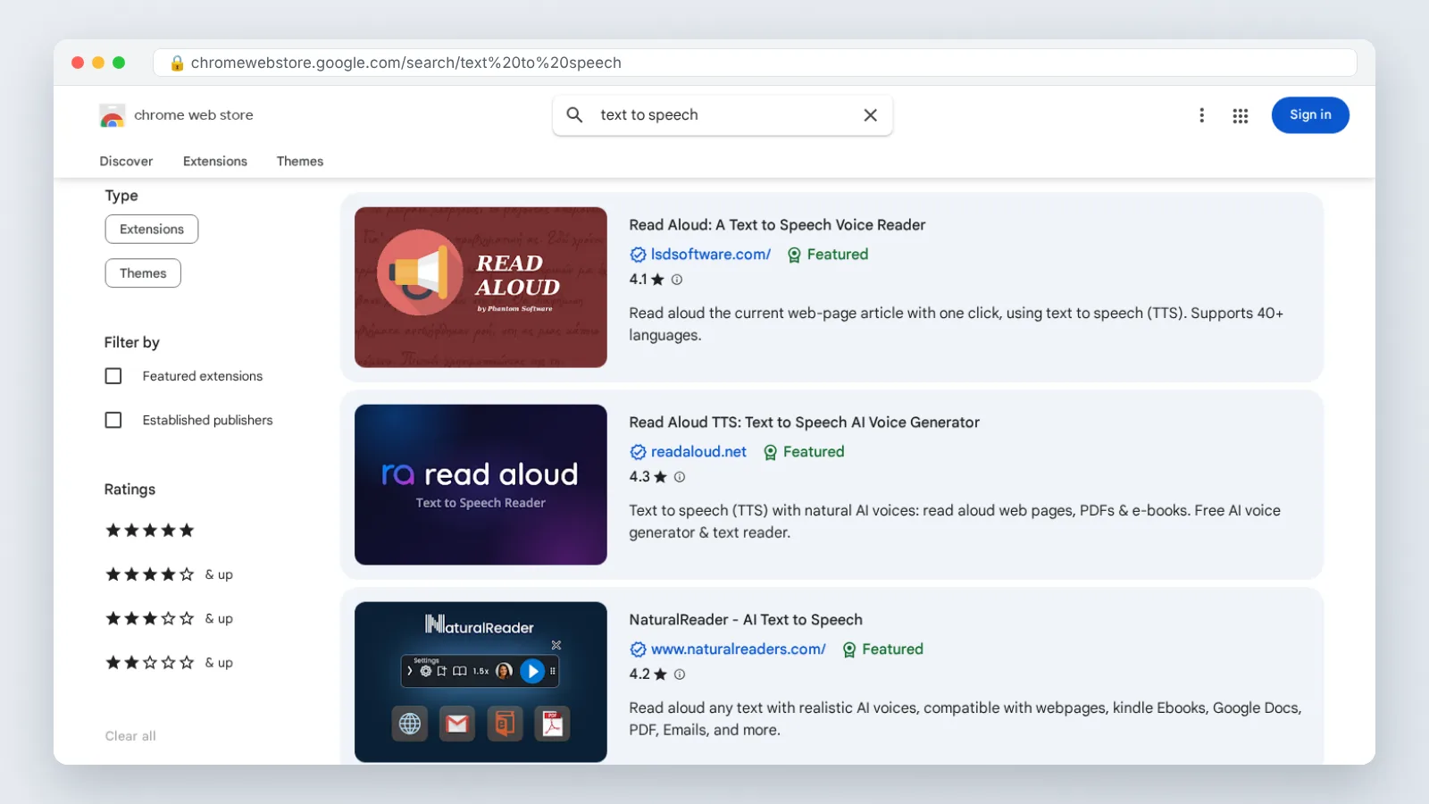Click rating info icon next to 4.3

(x=680, y=477)
